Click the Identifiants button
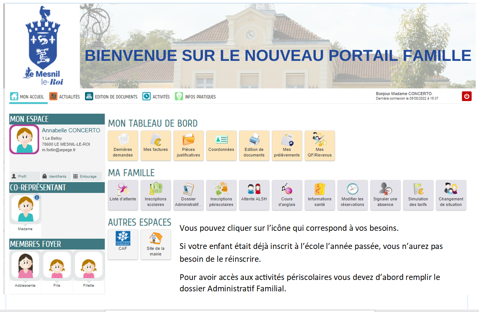The image size is (479, 312). (x=56, y=176)
